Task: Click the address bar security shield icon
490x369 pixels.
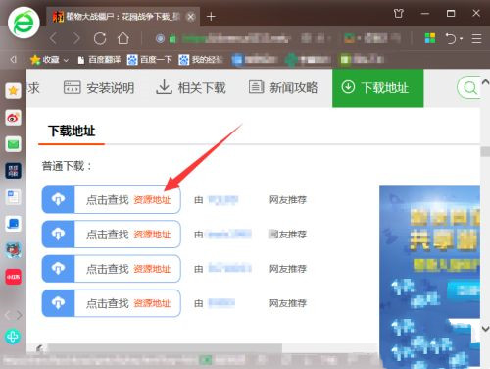Action: point(160,39)
